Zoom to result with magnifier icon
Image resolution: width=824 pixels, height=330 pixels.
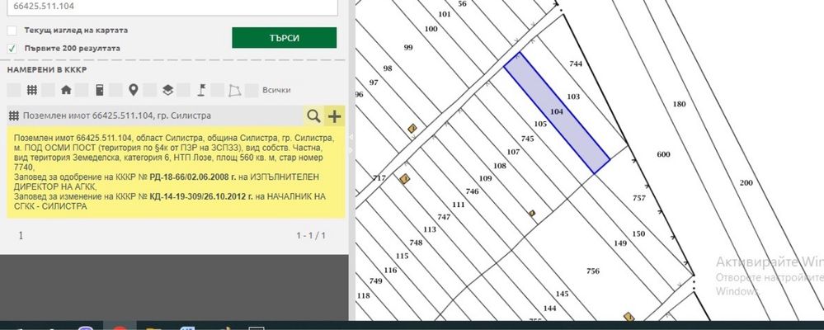pos(313,116)
